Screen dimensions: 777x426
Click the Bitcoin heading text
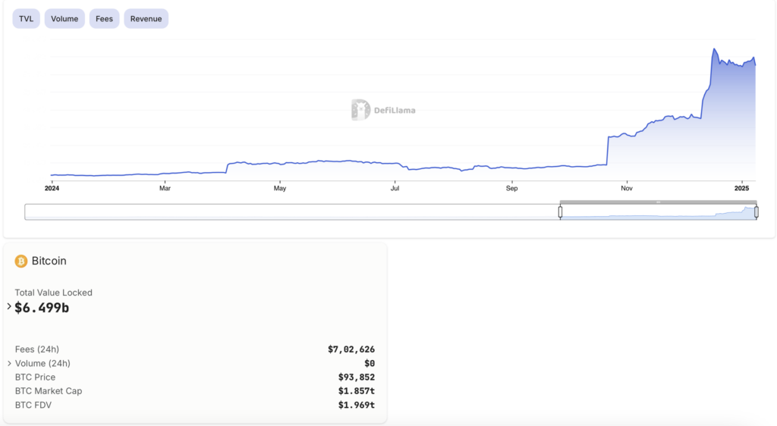coord(49,261)
